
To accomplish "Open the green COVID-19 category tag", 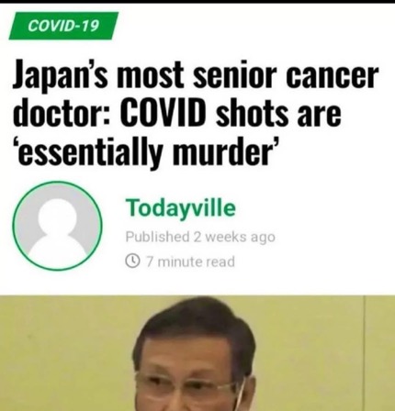I will (x=63, y=26).
